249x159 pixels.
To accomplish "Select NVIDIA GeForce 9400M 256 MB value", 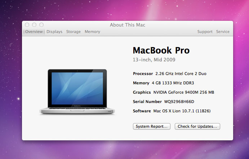I will (x=184, y=92).
